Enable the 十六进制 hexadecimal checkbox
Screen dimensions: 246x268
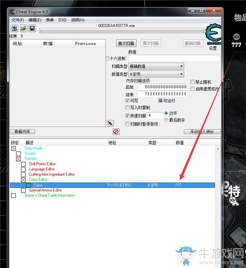(108, 58)
